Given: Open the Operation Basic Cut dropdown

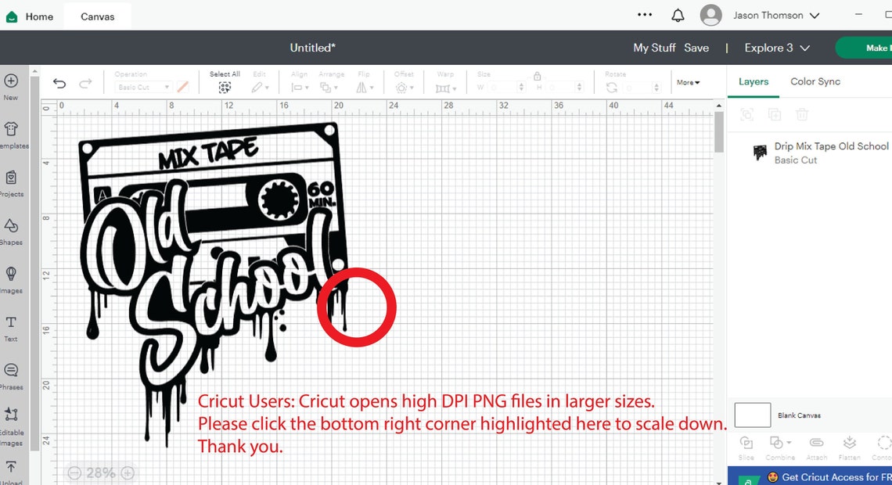Looking at the screenshot, I should (x=142, y=87).
